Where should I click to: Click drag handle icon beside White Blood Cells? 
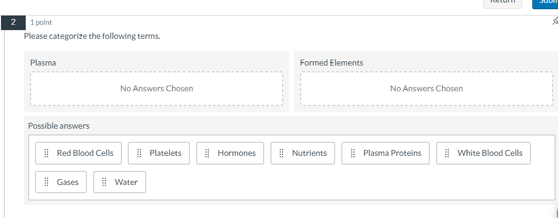(447, 153)
